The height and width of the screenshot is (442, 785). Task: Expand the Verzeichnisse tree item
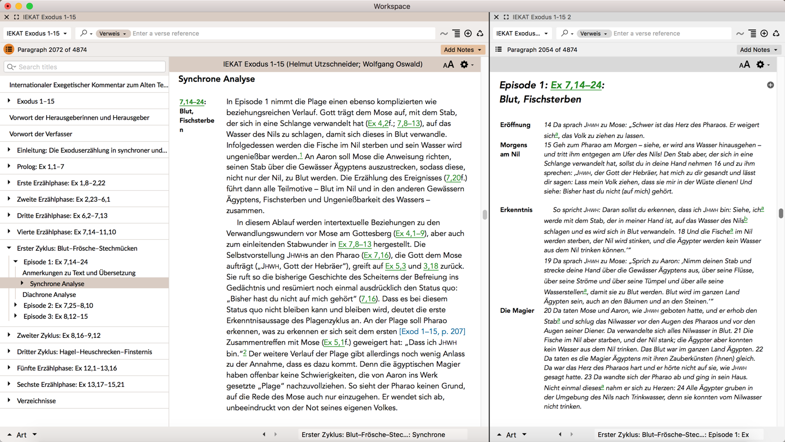pos(9,401)
